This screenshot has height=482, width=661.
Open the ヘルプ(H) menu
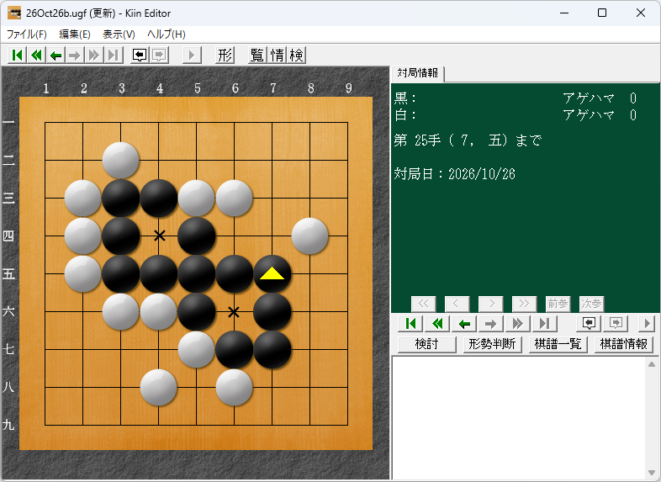[167, 34]
